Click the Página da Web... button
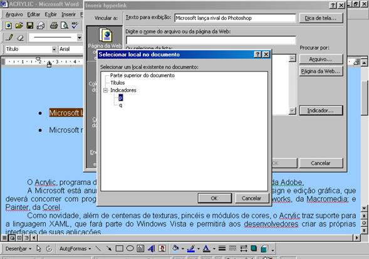This screenshot has height=259, width=369. click(x=321, y=71)
